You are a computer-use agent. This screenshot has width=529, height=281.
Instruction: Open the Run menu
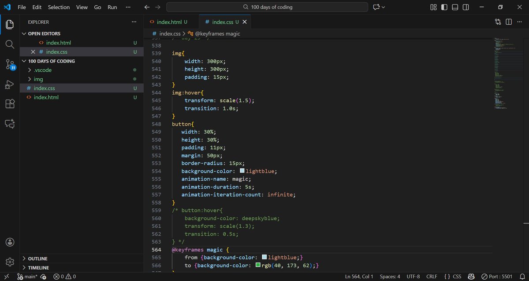point(112,7)
